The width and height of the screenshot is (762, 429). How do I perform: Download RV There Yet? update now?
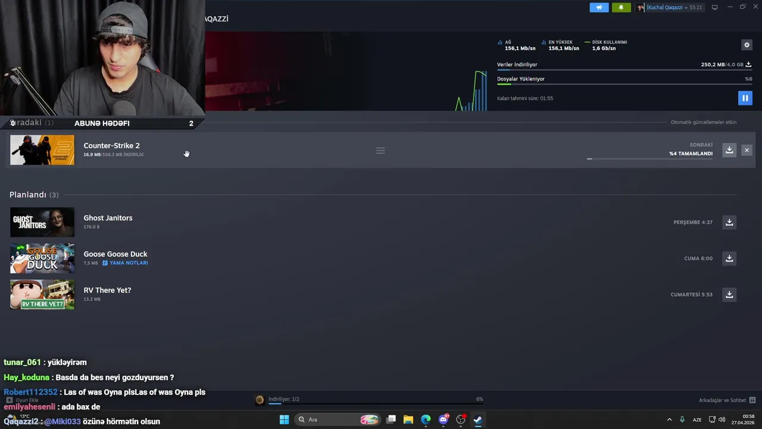coord(729,294)
